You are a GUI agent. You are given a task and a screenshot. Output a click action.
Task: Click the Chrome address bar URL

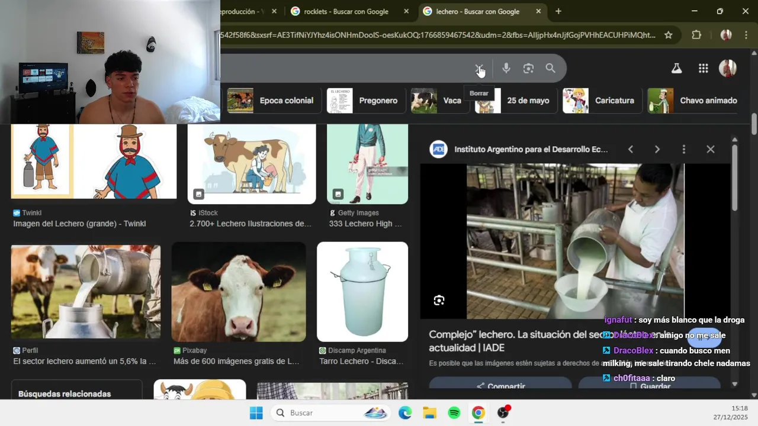(438, 35)
